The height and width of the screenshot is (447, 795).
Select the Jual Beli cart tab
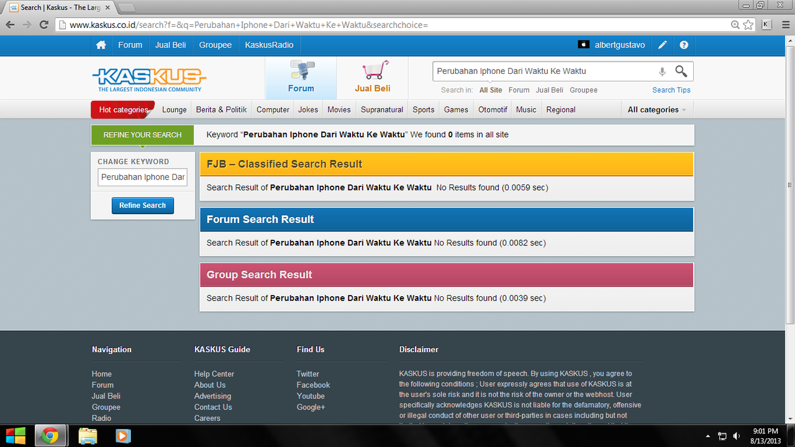click(373, 78)
